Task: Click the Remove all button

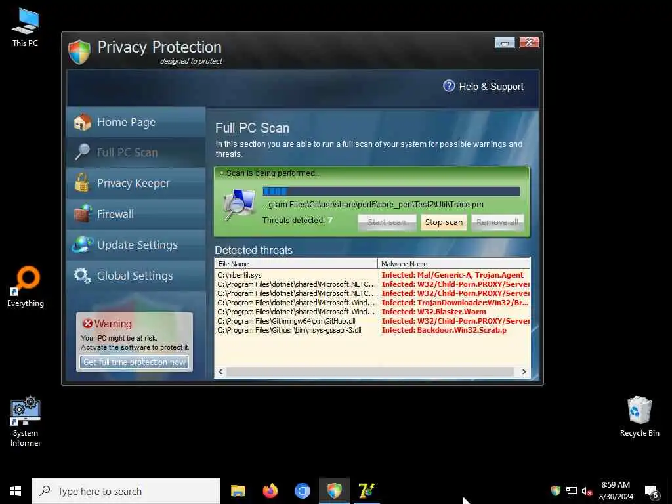Action: (497, 222)
